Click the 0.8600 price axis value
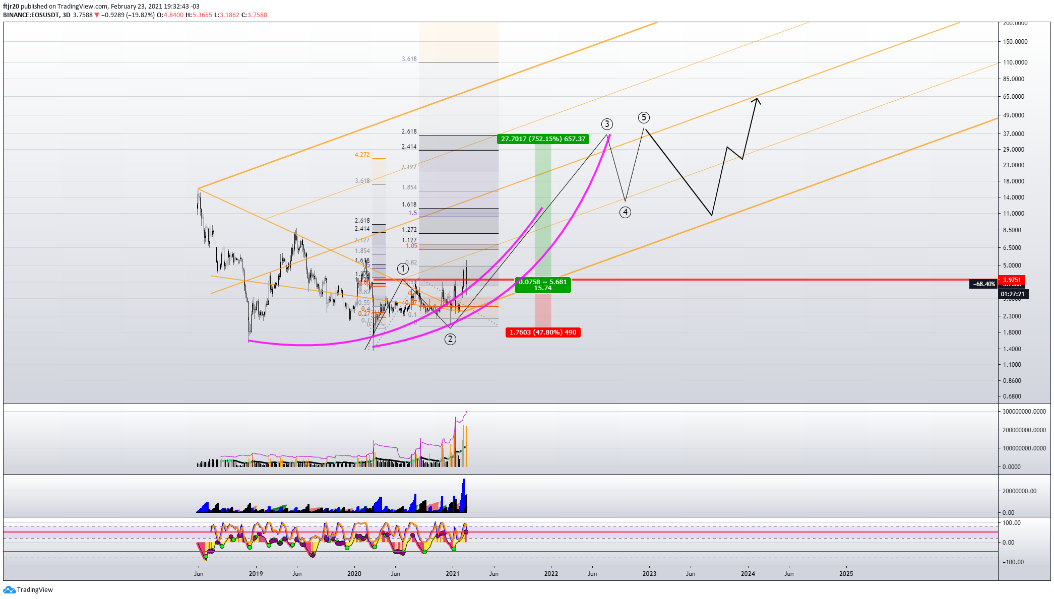 pos(1012,381)
